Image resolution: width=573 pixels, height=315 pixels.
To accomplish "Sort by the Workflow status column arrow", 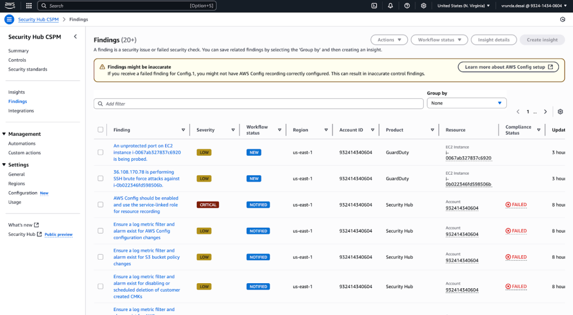I will [x=280, y=130].
